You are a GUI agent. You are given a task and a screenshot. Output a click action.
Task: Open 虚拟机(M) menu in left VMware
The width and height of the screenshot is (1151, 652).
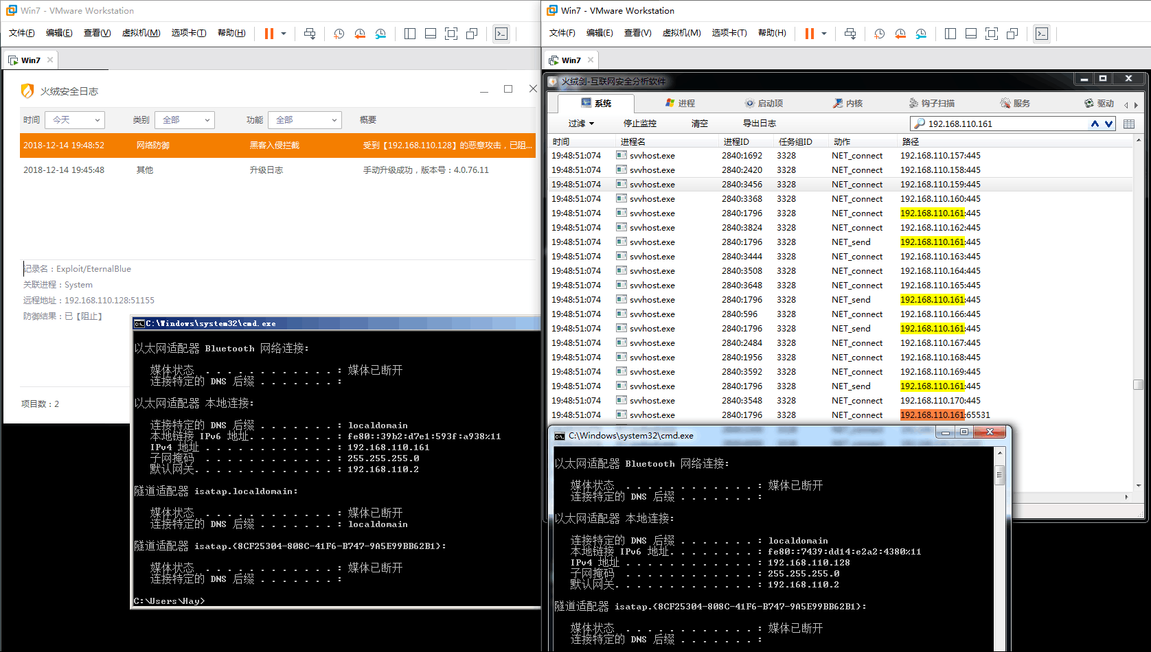click(x=141, y=33)
